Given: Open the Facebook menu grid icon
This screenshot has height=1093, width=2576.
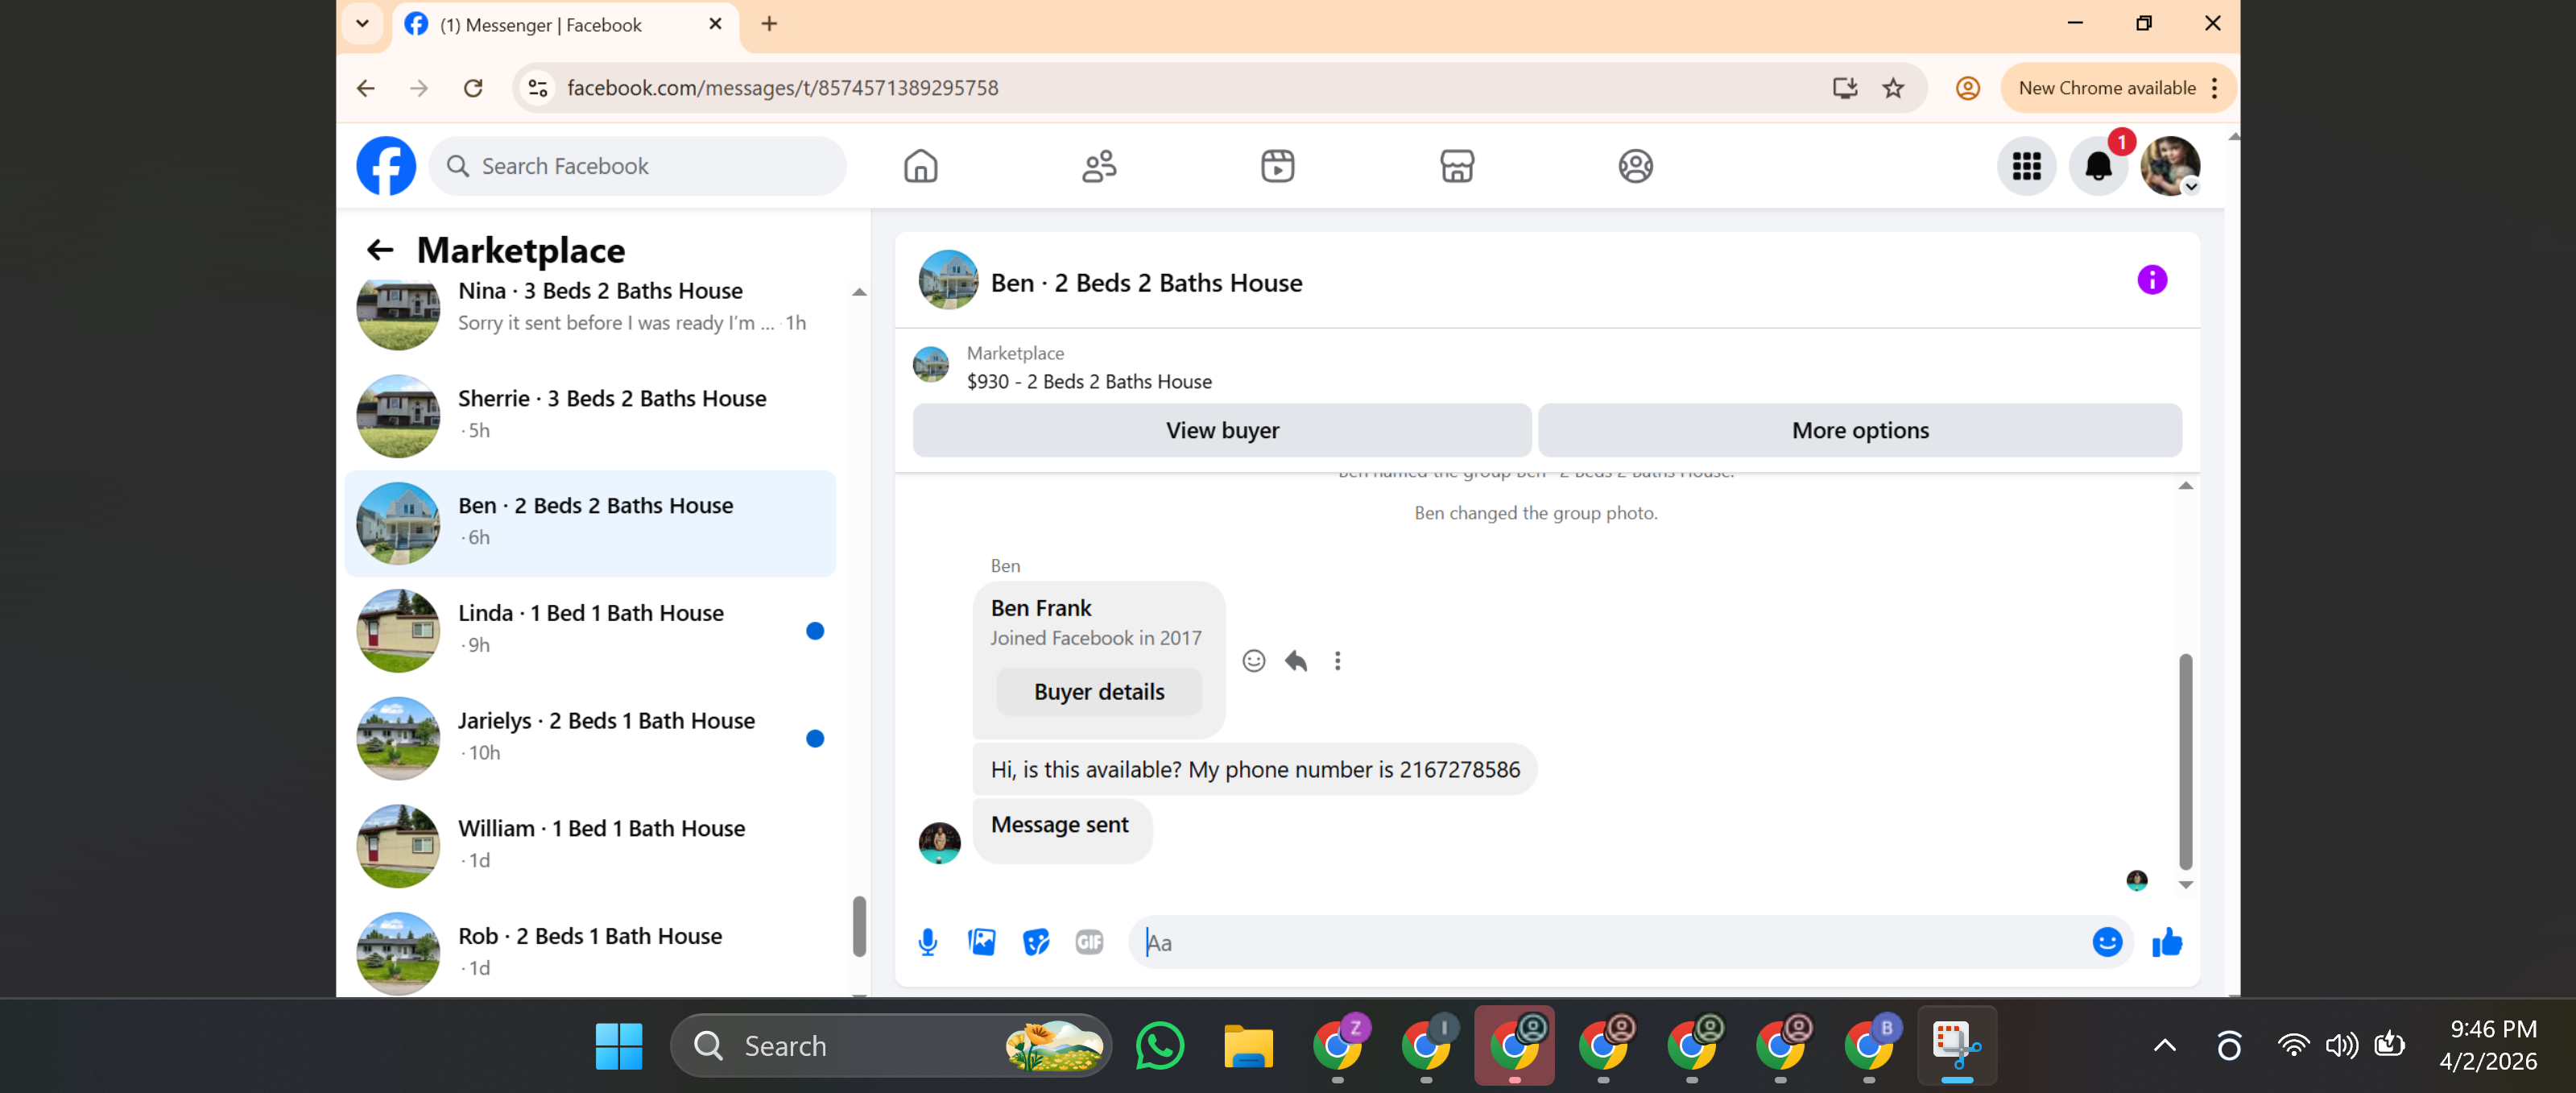Looking at the screenshot, I should click(2026, 166).
